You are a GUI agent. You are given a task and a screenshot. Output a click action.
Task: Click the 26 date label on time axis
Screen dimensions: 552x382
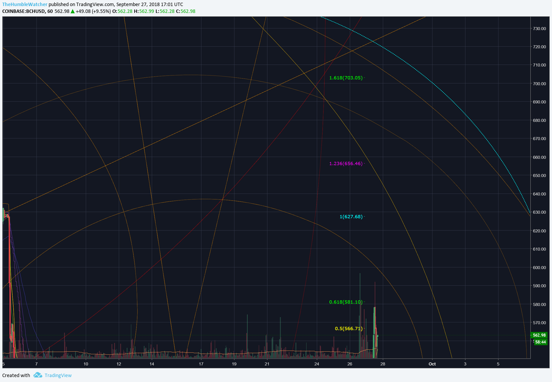click(350, 364)
